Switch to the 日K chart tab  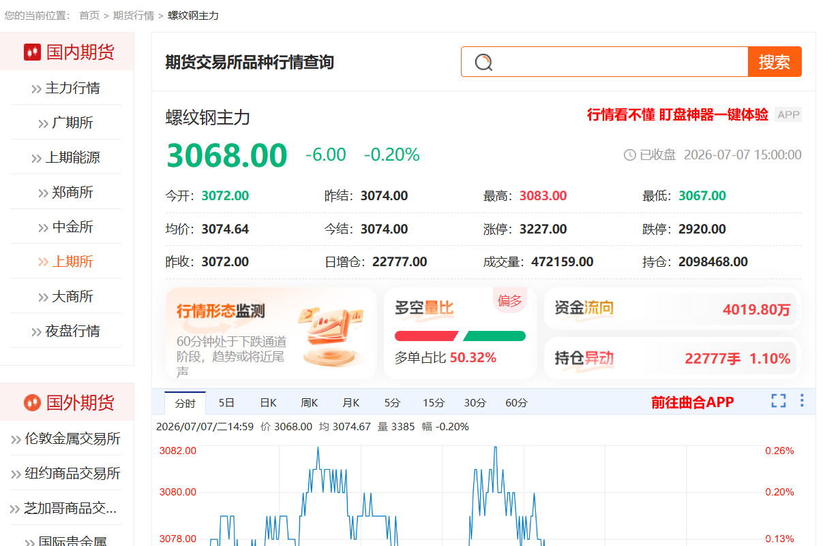click(x=268, y=402)
